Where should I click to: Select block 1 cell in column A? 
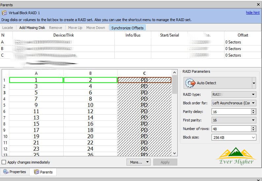pos(36,80)
